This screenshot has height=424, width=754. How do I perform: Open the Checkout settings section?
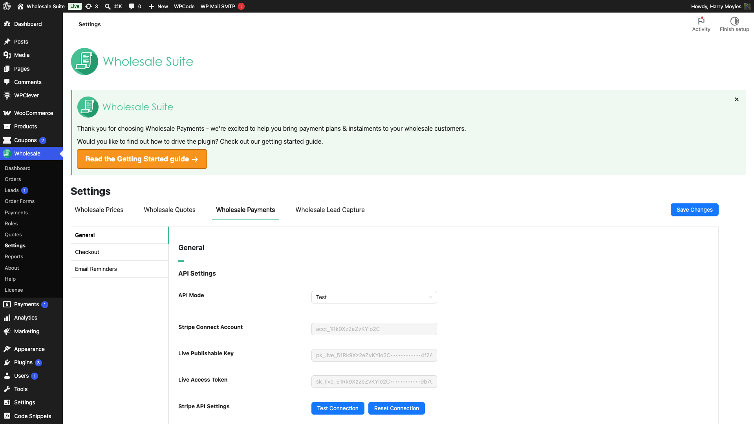click(x=119, y=252)
